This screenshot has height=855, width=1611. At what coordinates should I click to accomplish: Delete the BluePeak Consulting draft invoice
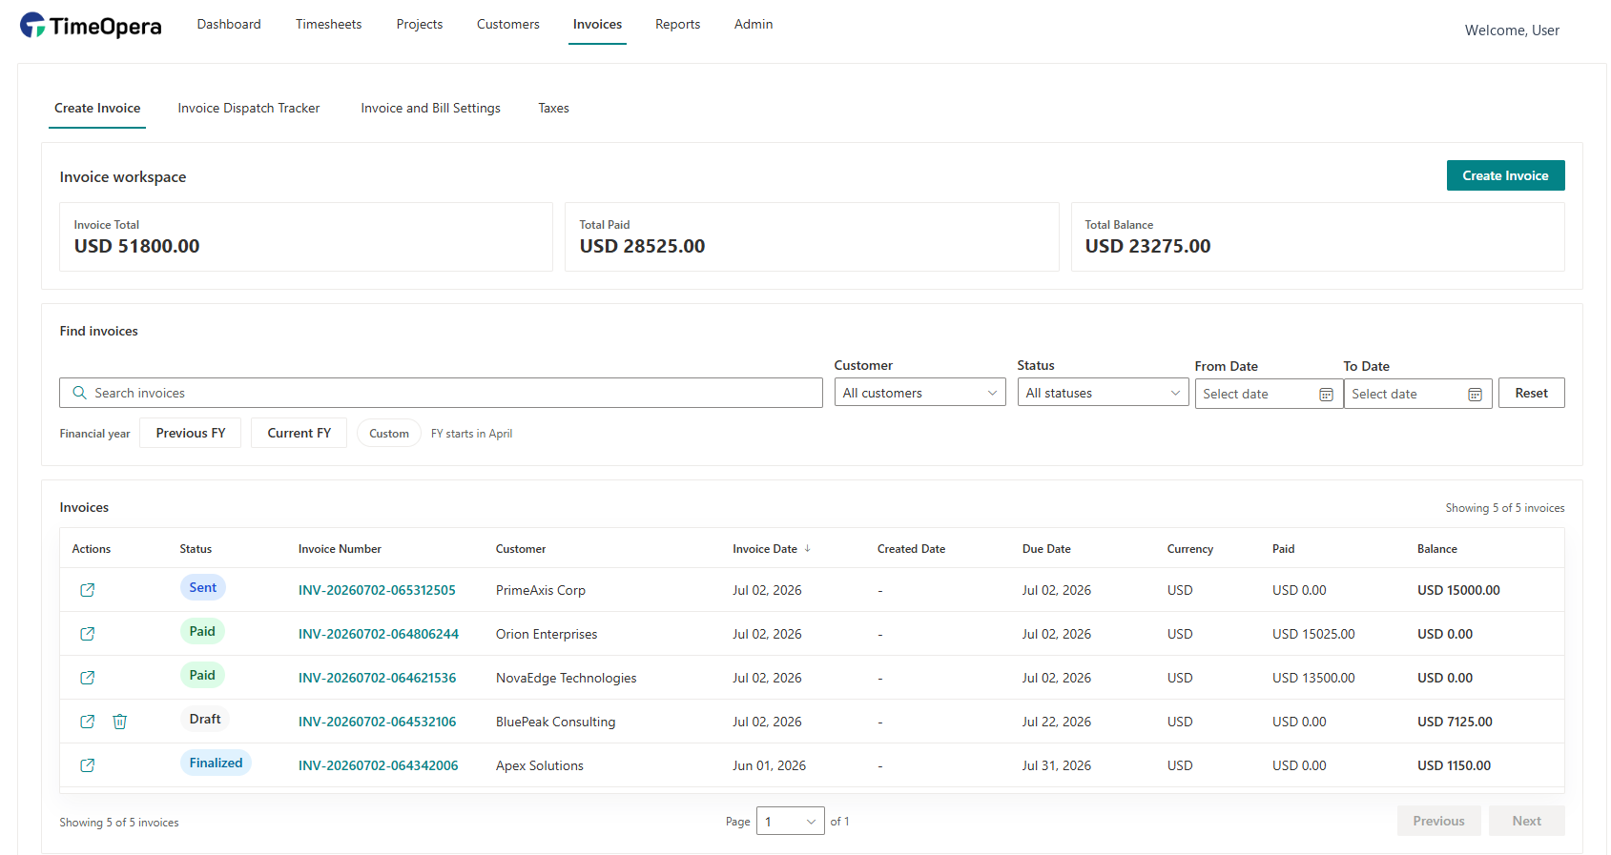[x=120, y=722]
